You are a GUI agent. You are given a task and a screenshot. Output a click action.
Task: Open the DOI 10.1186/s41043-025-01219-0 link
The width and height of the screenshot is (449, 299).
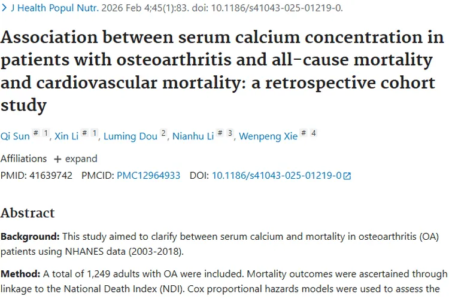tap(277, 176)
